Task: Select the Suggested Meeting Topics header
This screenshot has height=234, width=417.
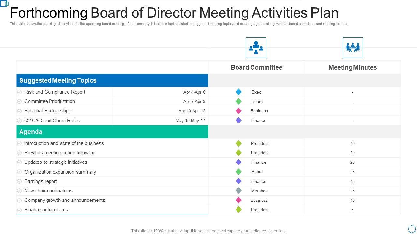Action: coord(112,80)
